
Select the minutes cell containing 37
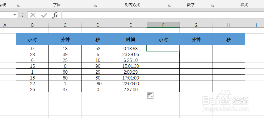tap(65, 89)
